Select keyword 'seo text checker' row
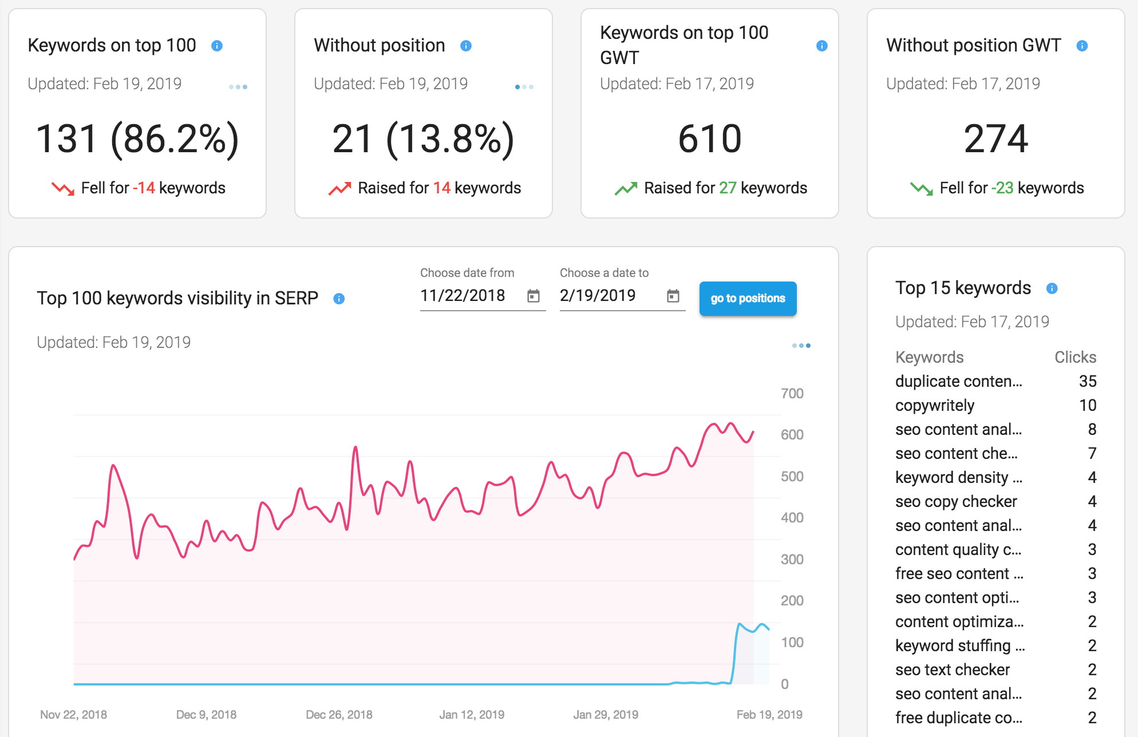Image resolution: width=1138 pixels, height=737 pixels. (x=996, y=670)
